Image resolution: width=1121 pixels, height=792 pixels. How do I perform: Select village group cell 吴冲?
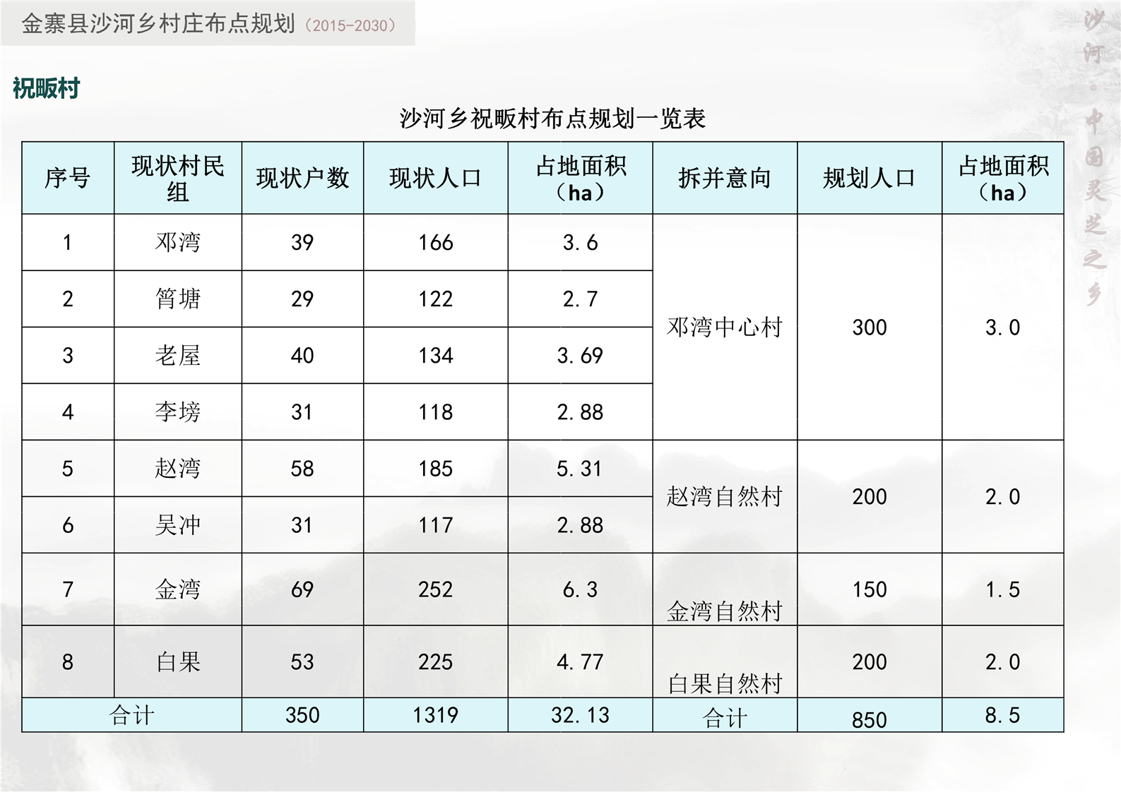click(178, 524)
